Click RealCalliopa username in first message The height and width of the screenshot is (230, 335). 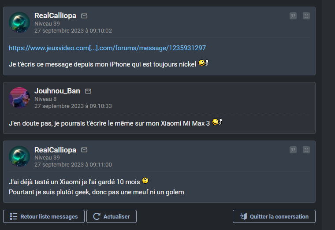pyautogui.click(x=55, y=16)
